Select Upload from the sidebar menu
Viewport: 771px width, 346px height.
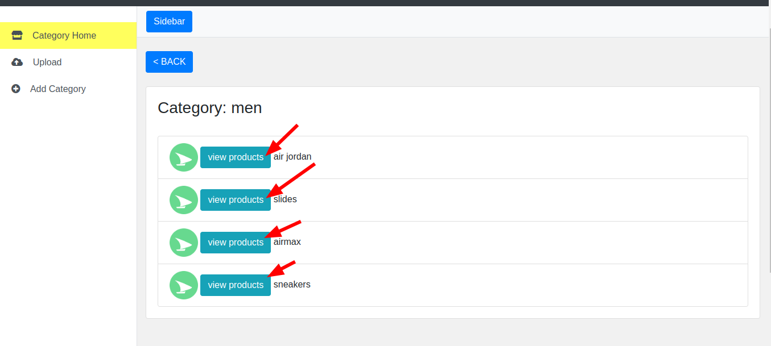(x=47, y=62)
